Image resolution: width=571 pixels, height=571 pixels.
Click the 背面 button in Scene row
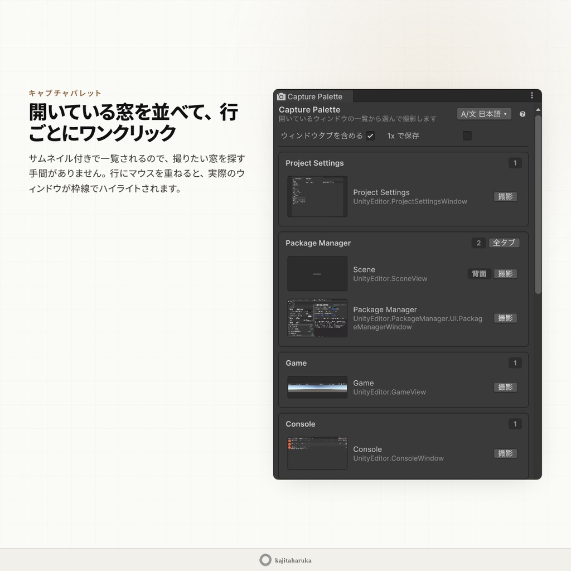479,274
